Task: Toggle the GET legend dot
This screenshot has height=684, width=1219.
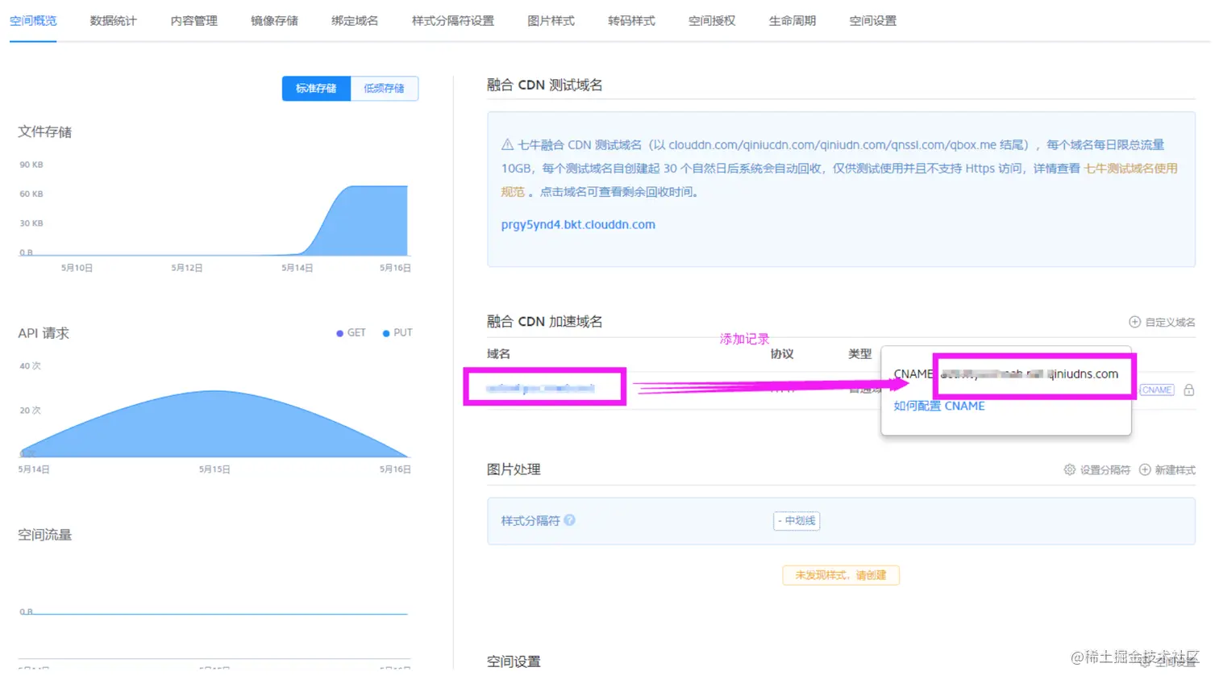Action: click(340, 333)
